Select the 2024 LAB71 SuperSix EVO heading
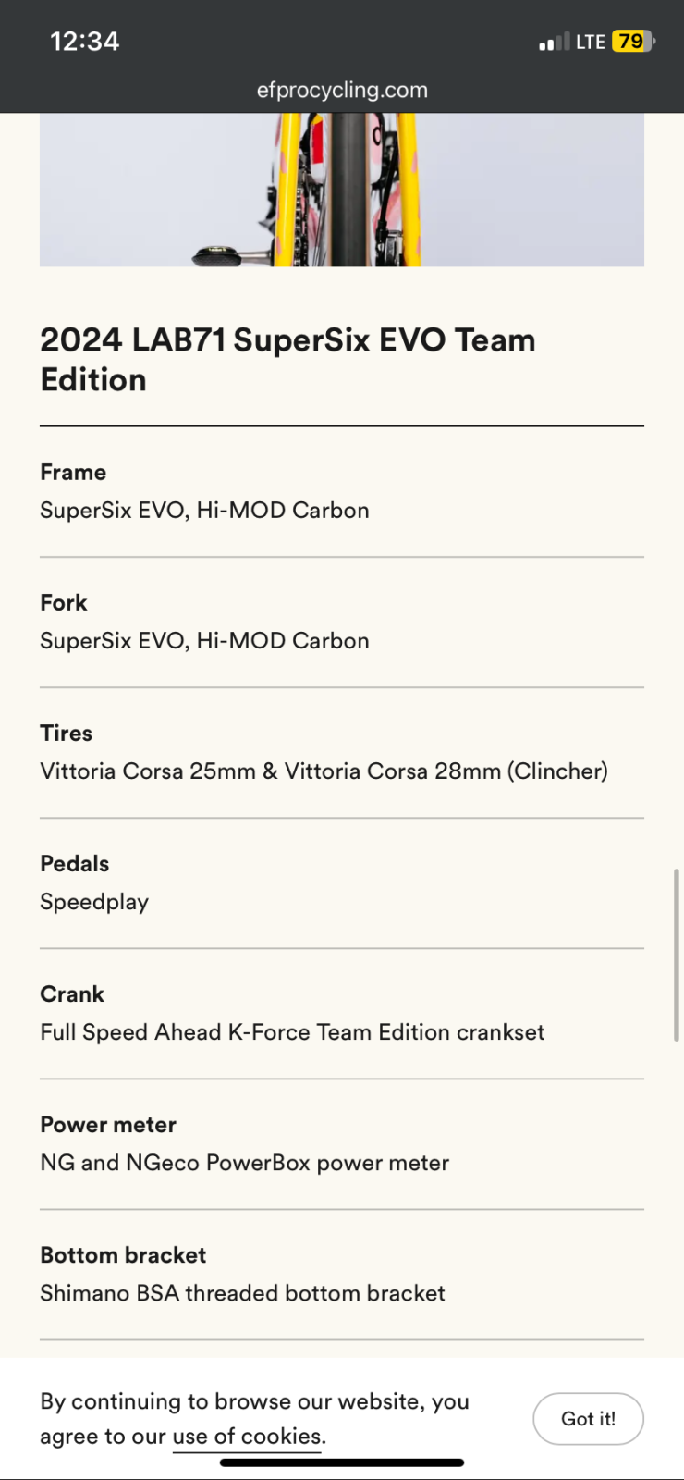Screen dimensions: 684x1480 [287, 360]
